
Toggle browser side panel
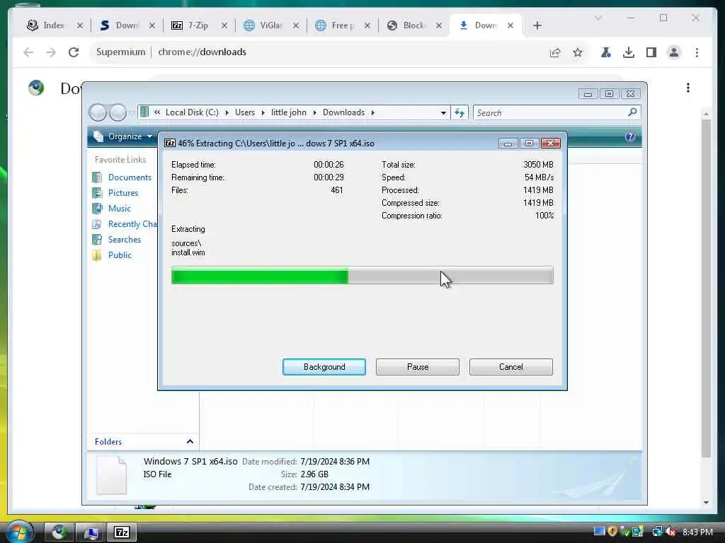[x=651, y=52]
